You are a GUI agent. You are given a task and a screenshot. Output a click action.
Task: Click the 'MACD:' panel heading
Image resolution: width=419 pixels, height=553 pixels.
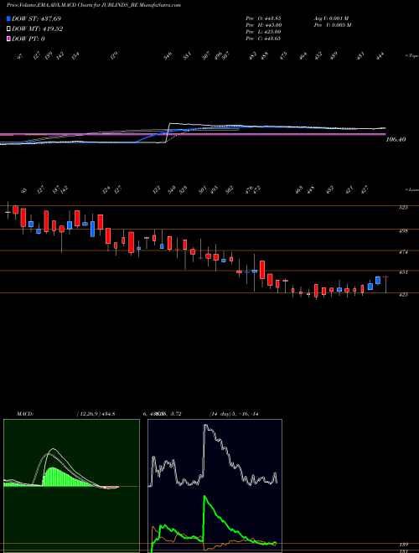click(24, 414)
